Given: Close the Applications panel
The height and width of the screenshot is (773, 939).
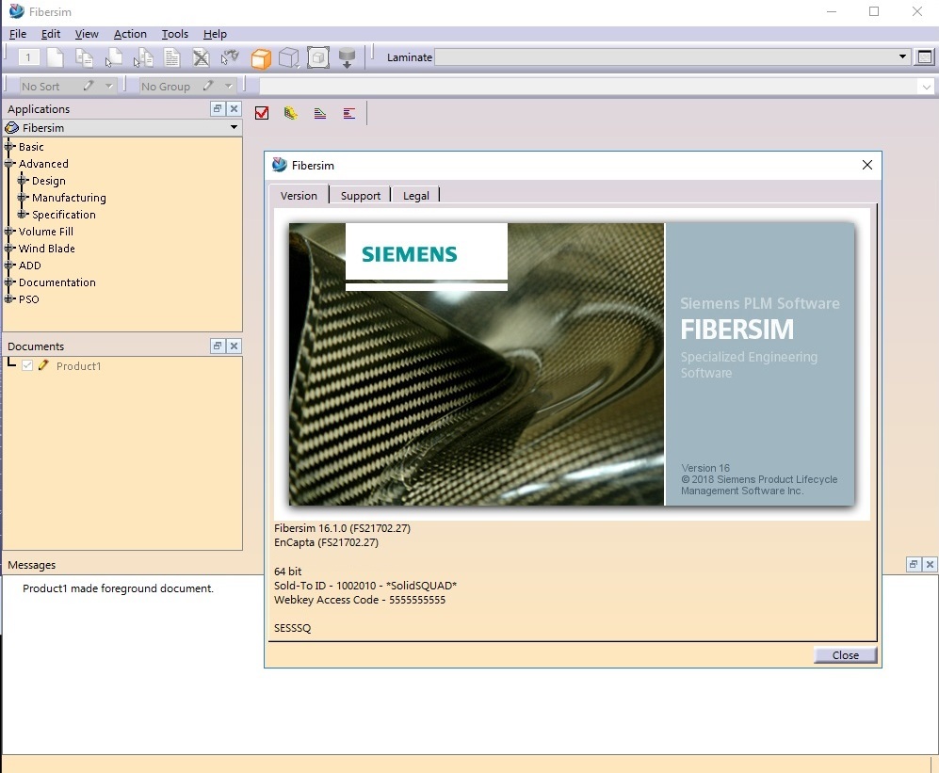Looking at the screenshot, I should [235, 108].
